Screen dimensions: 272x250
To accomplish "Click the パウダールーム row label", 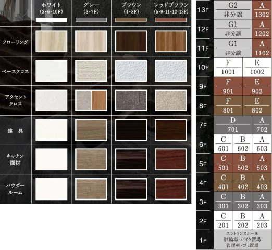I will pos(15,189).
